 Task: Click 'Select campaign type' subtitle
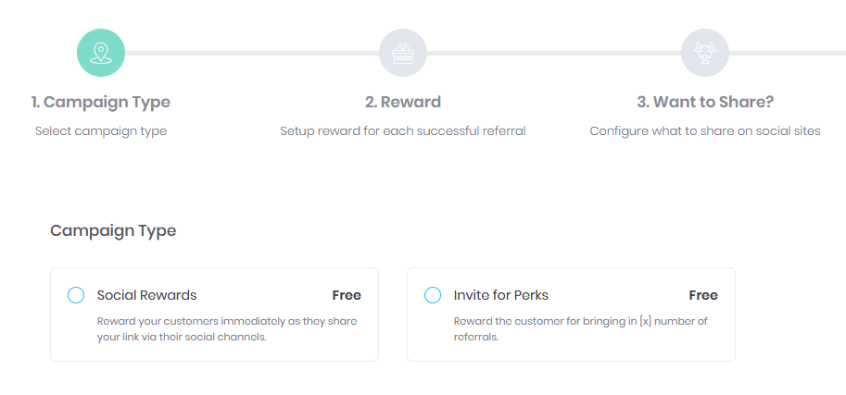101,131
